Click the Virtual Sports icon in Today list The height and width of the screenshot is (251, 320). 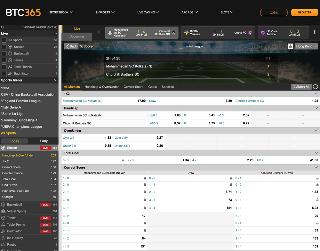pyautogui.click(x=3, y=211)
